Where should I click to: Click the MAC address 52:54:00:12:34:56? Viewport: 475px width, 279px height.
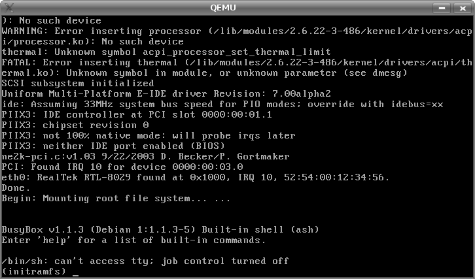(336, 177)
